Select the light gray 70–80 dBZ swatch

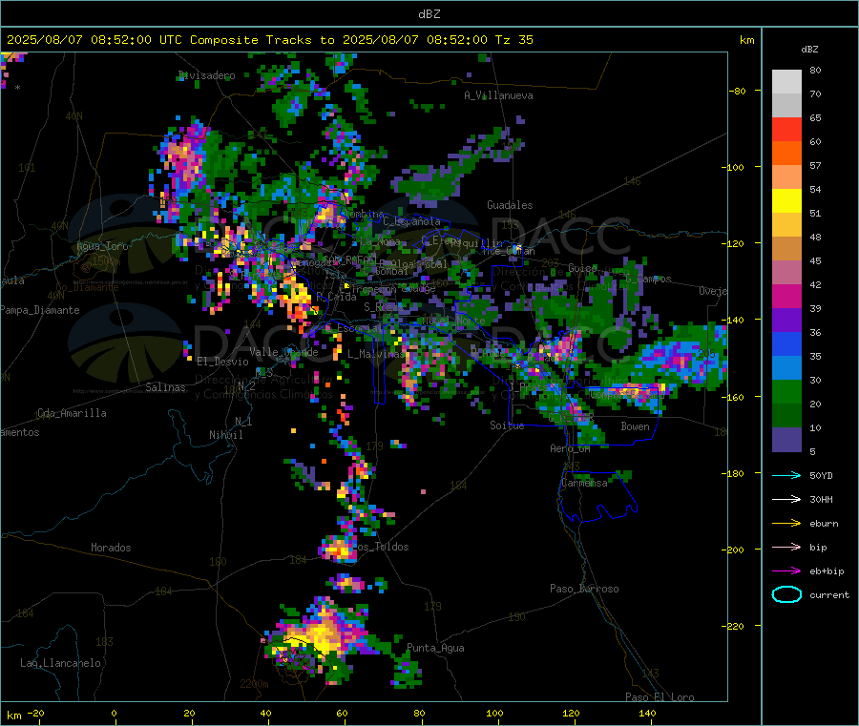click(786, 82)
